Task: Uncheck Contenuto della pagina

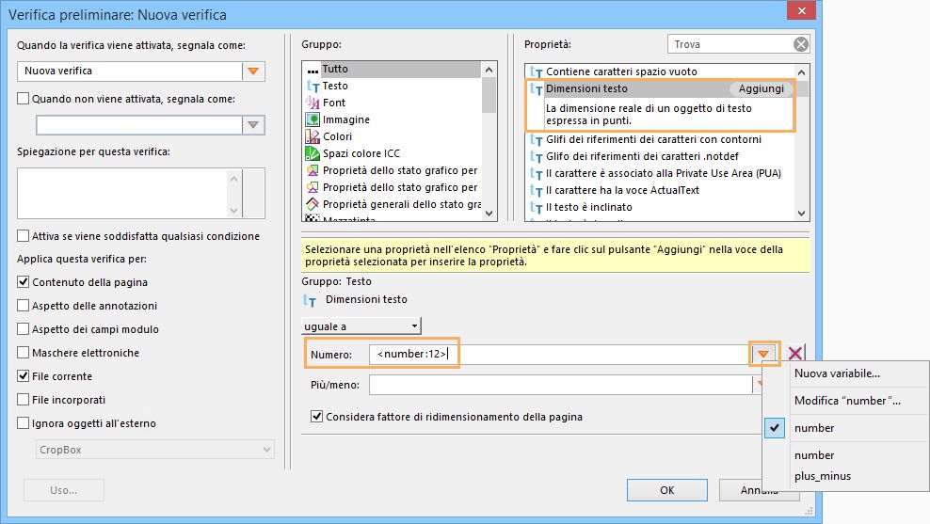Action: [24, 282]
